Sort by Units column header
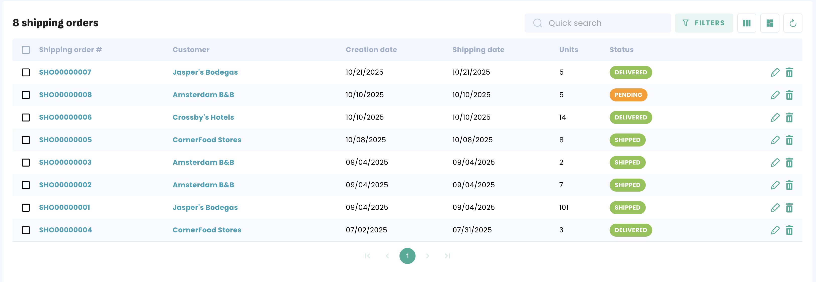 [568, 50]
